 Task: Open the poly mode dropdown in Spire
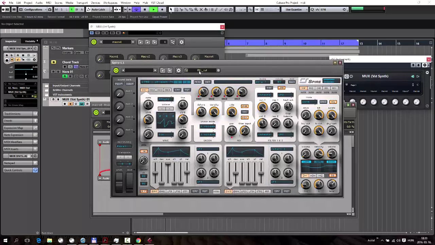[262, 82]
